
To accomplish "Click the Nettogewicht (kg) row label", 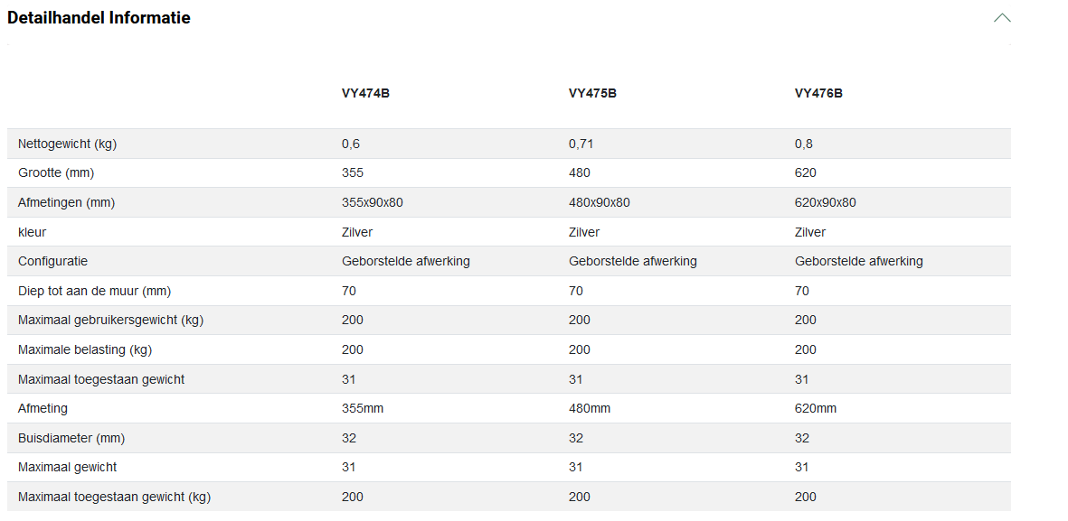I will point(67,144).
